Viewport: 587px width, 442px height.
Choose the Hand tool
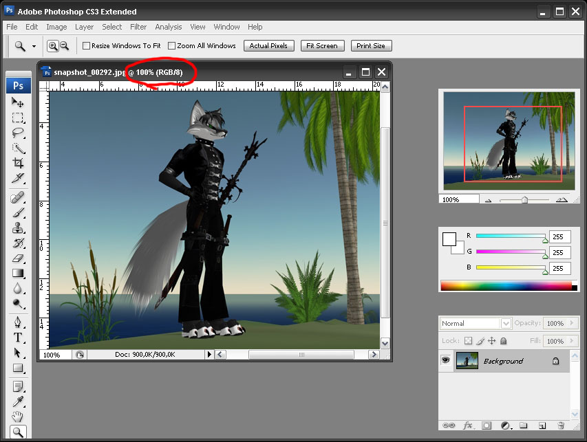tap(18, 417)
